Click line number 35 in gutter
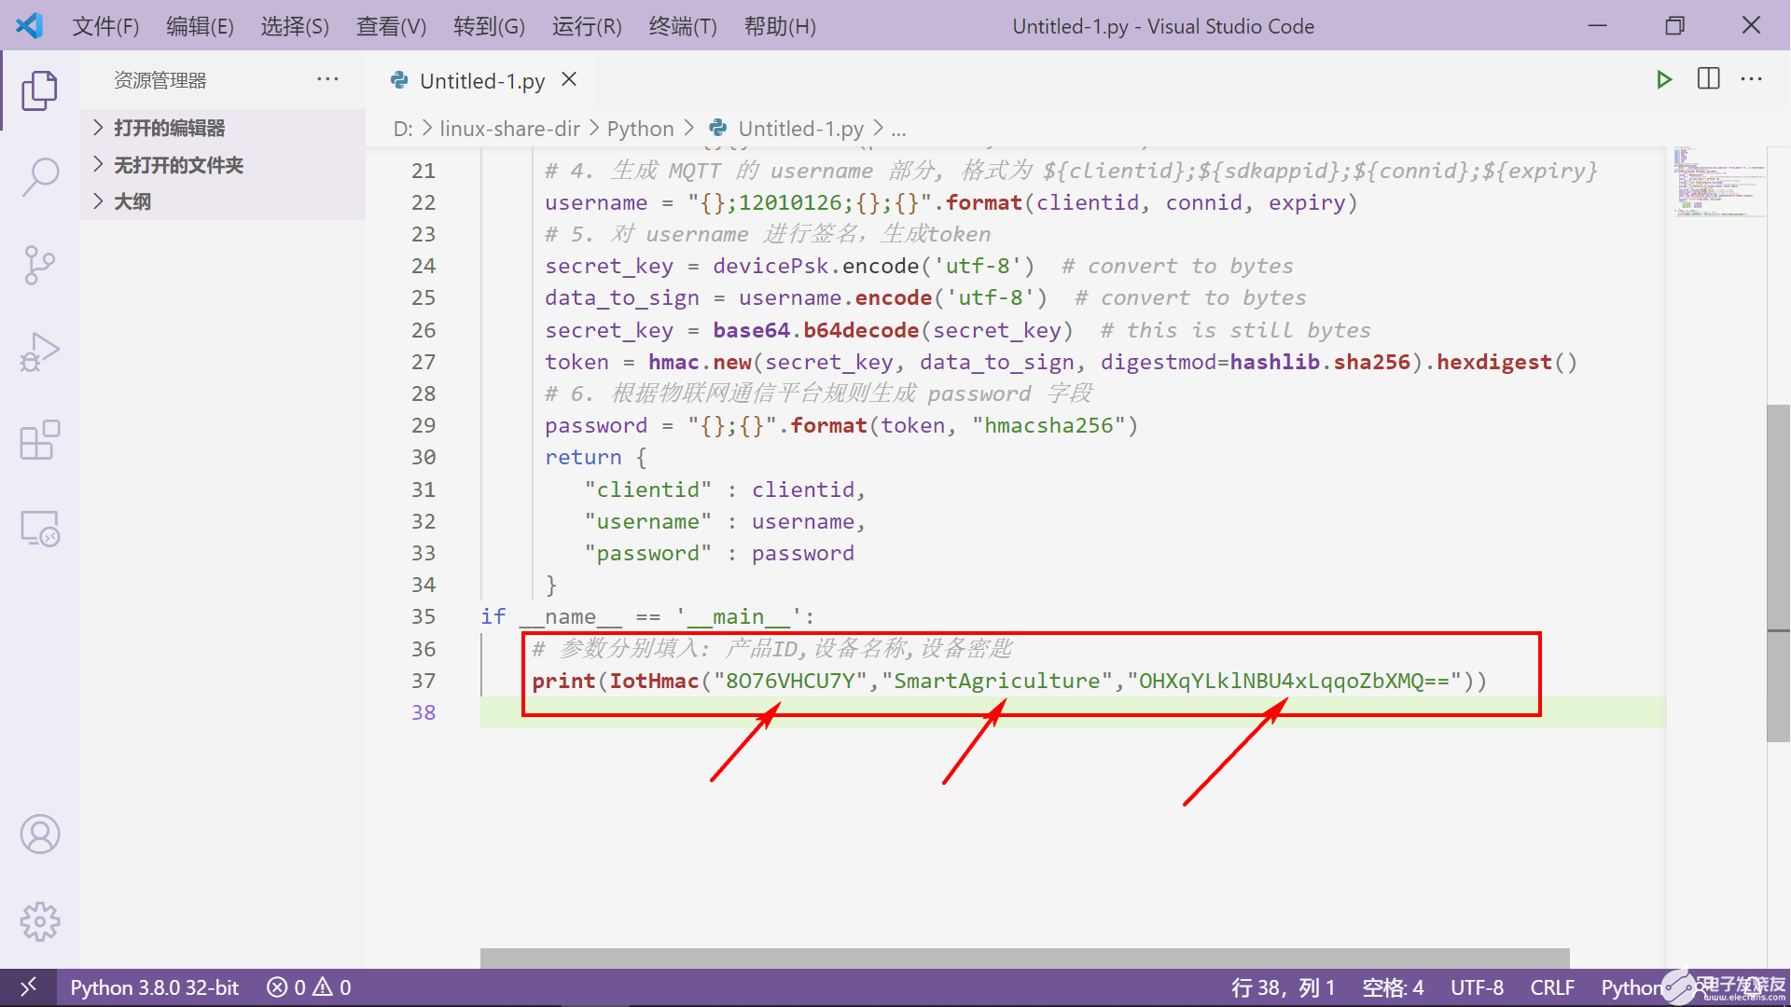The height and width of the screenshot is (1007, 1791). point(423,616)
